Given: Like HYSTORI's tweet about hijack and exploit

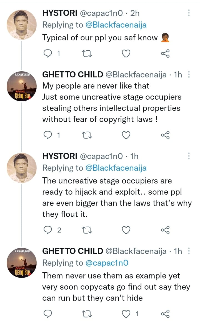Looking at the screenshot, I should point(126,230).
